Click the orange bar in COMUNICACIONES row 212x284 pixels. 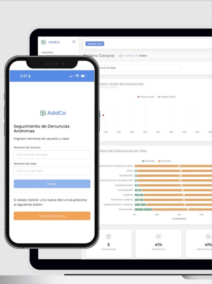[175, 185]
